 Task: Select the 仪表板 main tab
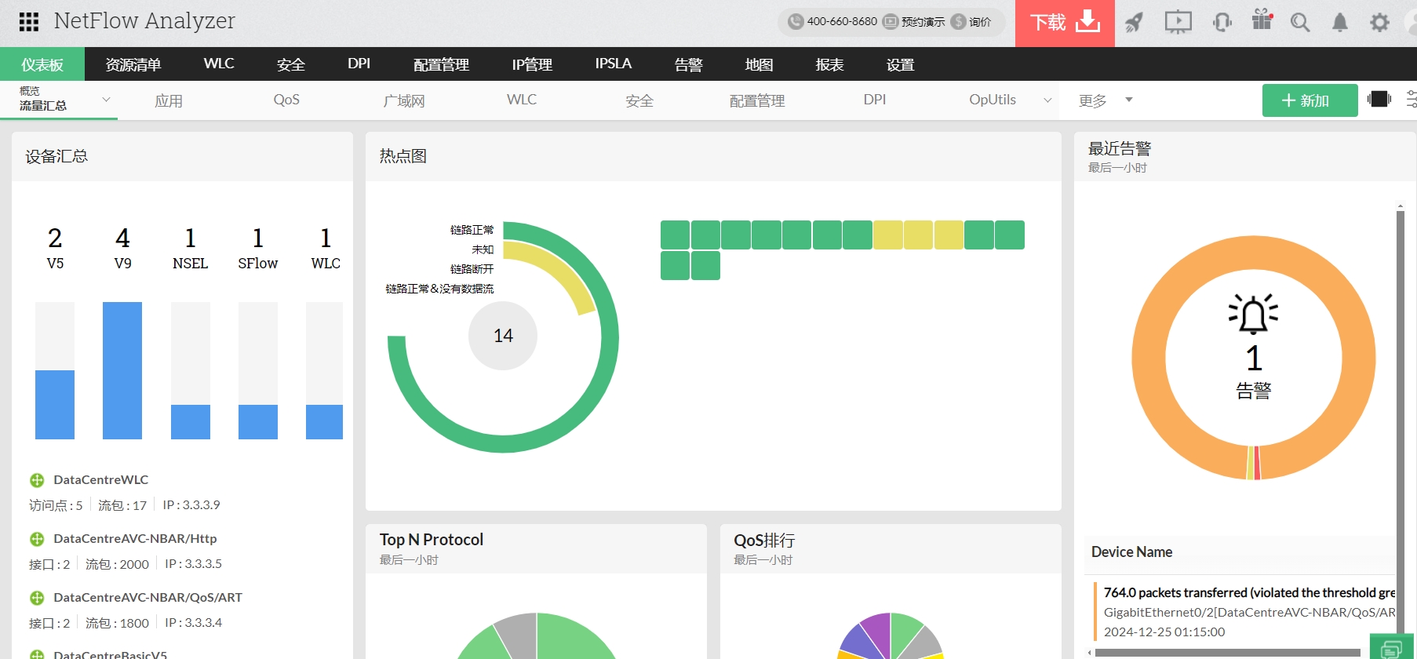point(42,64)
